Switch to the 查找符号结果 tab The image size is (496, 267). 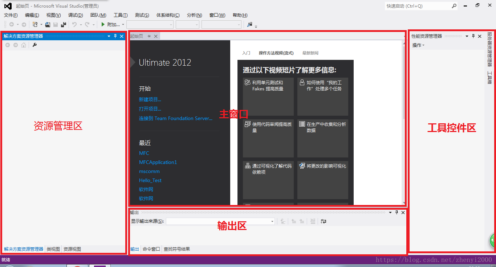(x=177, y=249)
